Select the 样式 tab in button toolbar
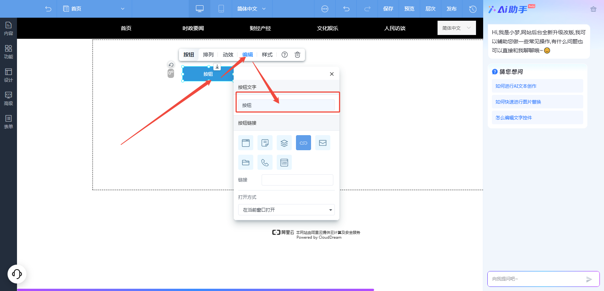 pos(267,55)
